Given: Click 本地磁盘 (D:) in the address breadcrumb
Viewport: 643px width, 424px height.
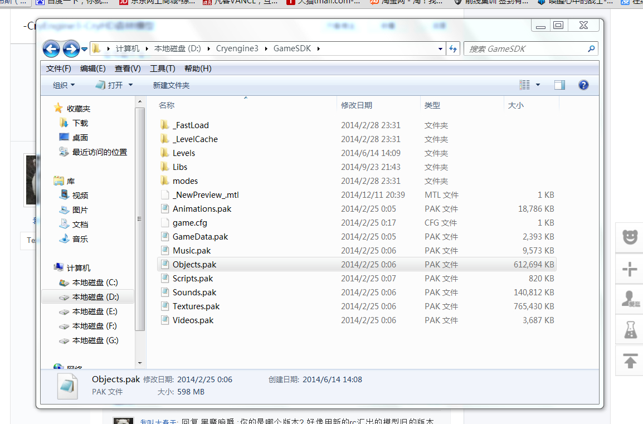Looking at the screenshot, I should tap(177, 48).
